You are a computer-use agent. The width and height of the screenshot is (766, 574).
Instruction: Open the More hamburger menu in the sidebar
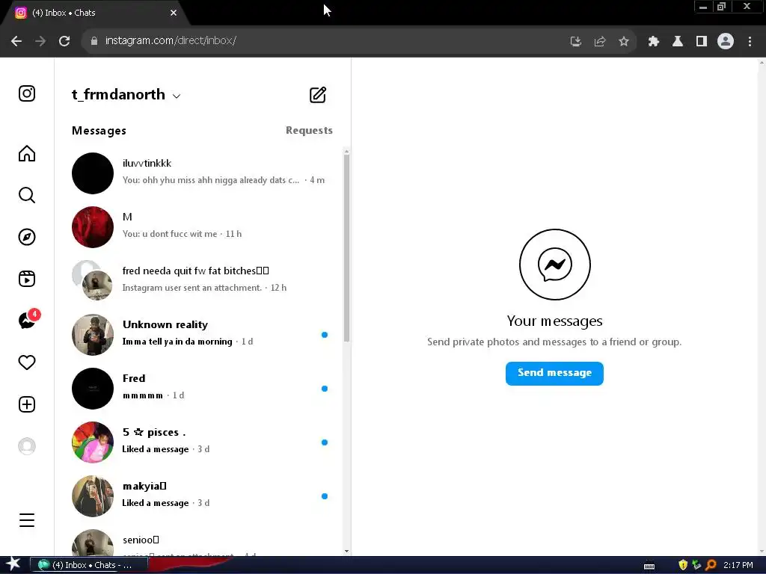(x=27, y=520)
